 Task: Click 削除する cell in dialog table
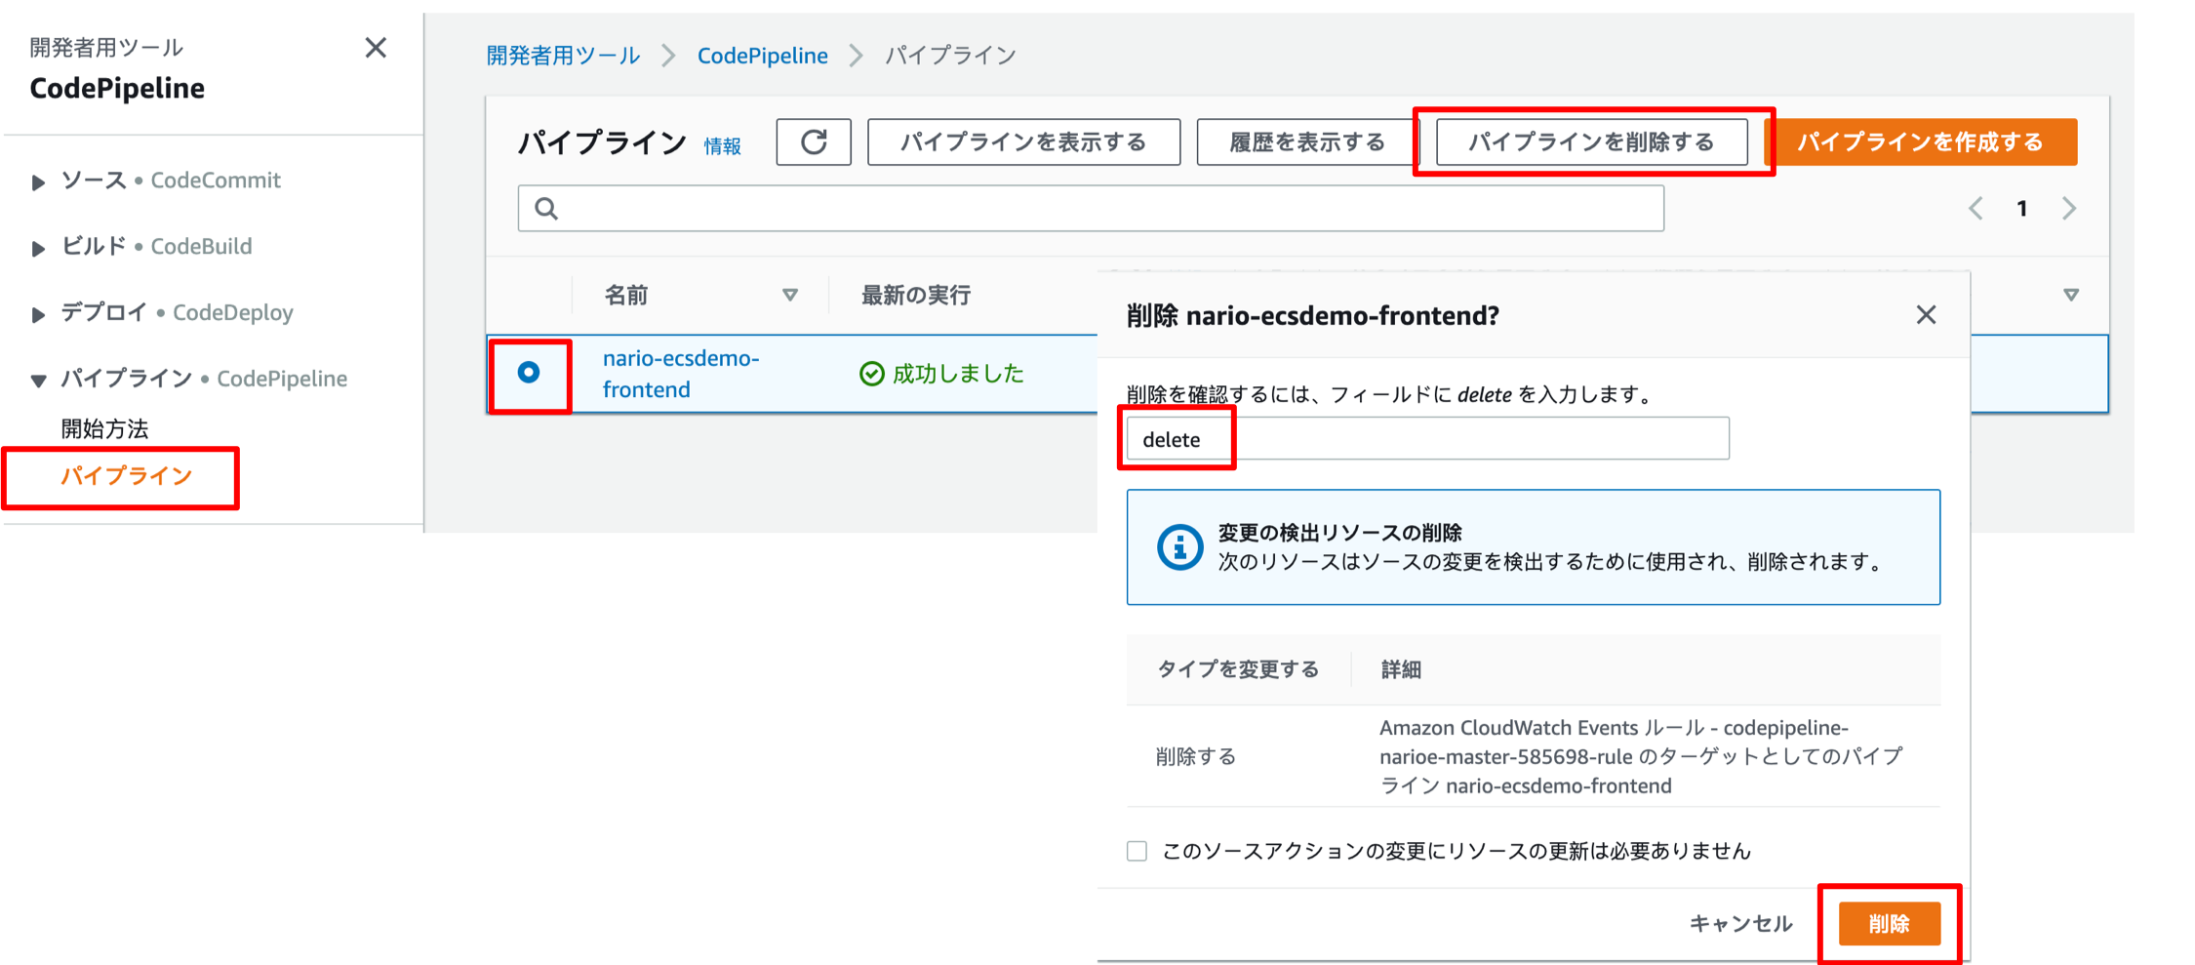click(1196, 756)
